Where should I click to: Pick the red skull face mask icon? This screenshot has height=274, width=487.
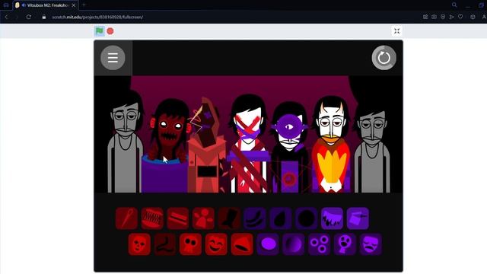(x=139, y=244)
